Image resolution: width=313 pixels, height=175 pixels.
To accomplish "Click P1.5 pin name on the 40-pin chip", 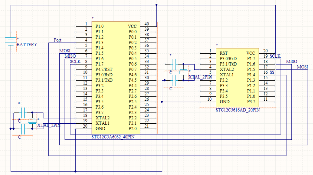I will (99, 53).
